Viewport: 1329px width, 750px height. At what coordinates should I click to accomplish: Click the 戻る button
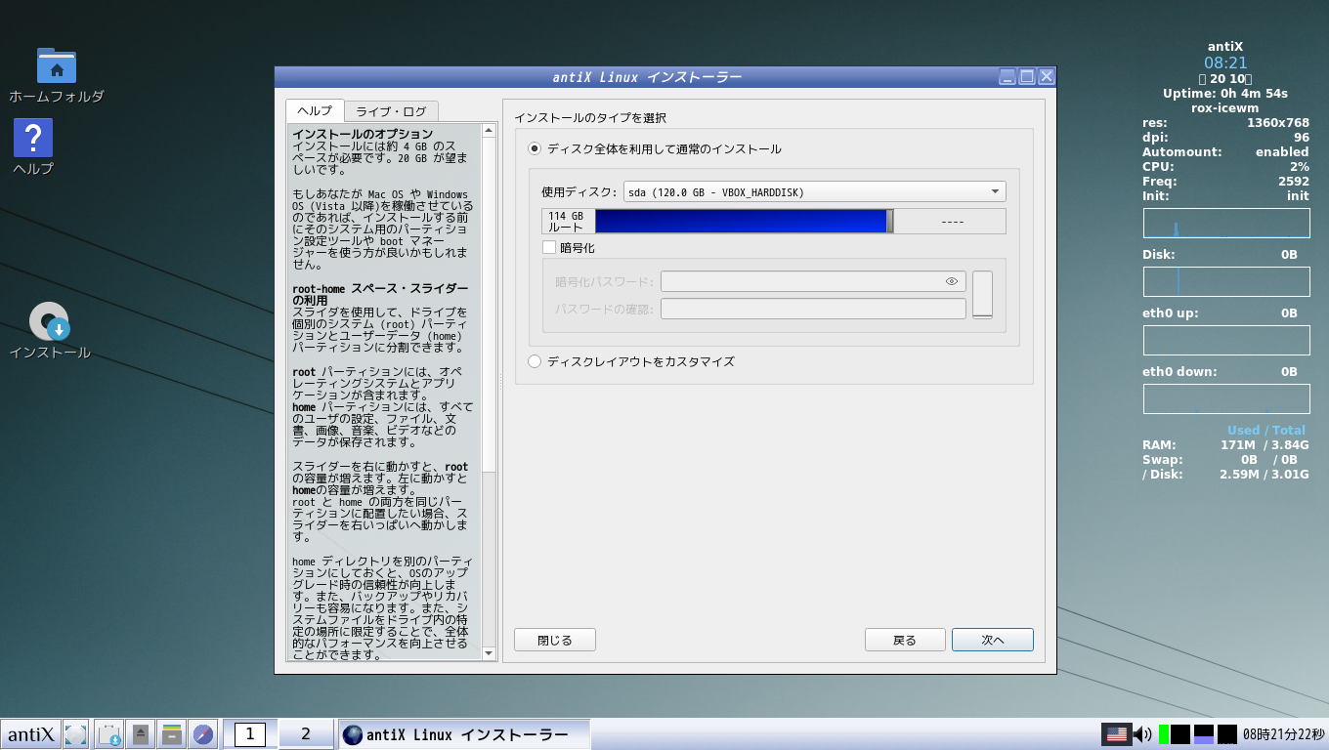click(905, 640)
